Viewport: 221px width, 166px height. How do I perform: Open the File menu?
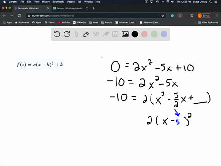[x=23, y=2]
